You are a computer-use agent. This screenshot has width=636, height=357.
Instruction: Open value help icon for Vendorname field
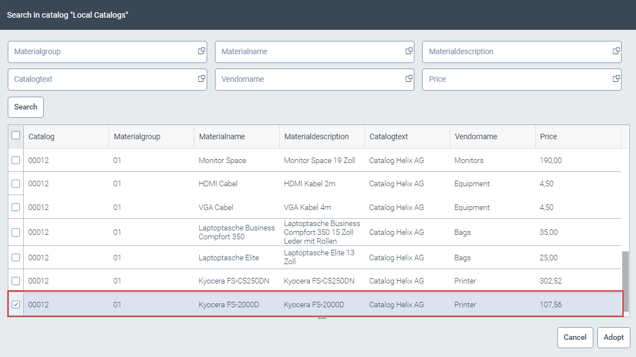(x=409, y=79)
